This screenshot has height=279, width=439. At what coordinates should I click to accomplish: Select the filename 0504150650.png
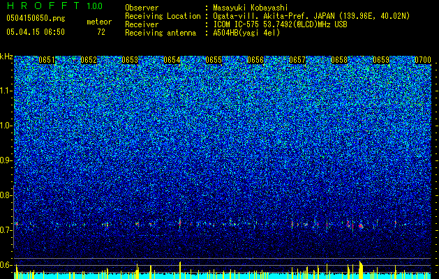pos(36,18)
